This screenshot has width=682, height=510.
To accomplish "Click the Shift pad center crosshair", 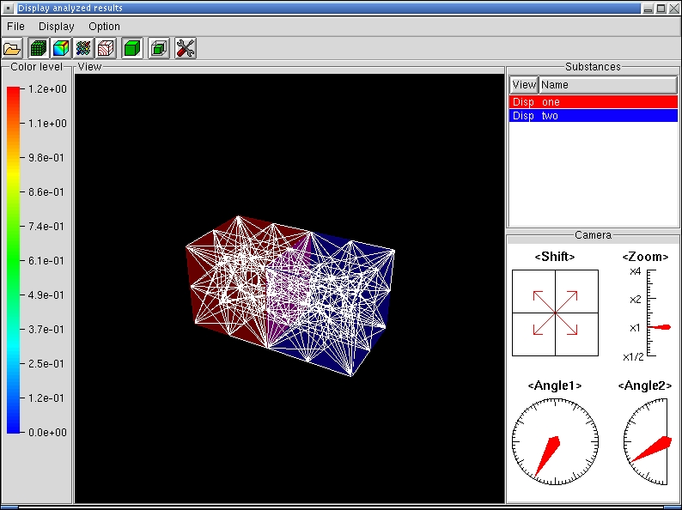I will point(555,313).
